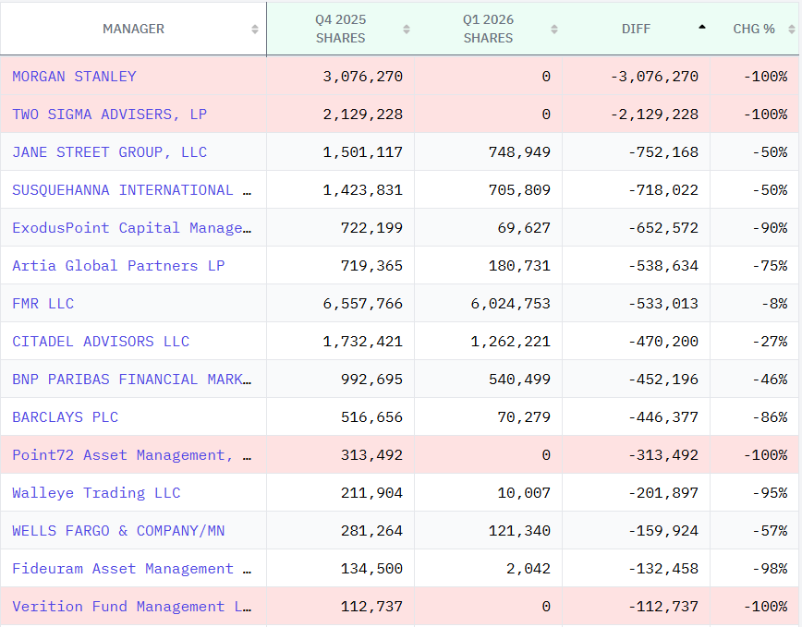Viewport: 802px width, 627px height.
Task: Select Barclays Q4 value 516,656
Action: point(371,416)
